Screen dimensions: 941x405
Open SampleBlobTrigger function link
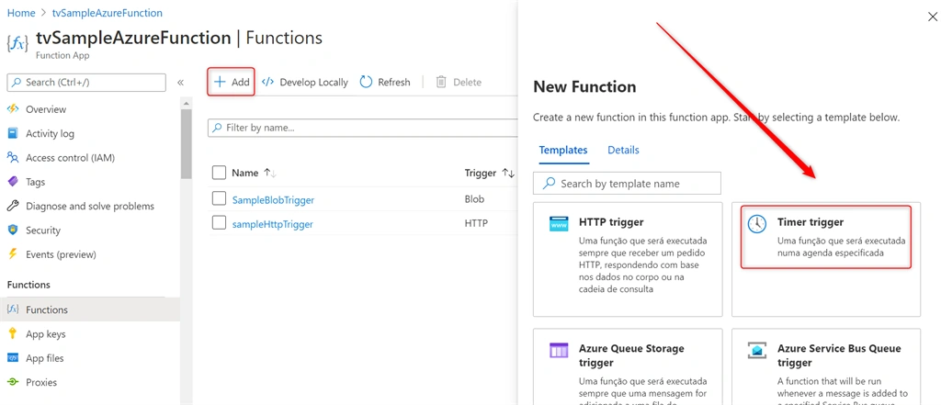pos(273,200)
